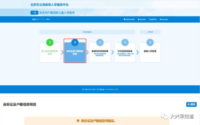Click the blue **区 district badge
This screenshot has width=200, height=125.
(x=34, y=13)
